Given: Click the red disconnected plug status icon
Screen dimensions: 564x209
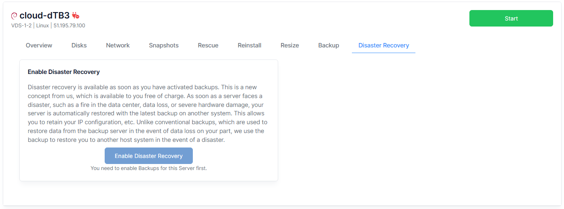Looking at the screenshot, I should (76, 16).
